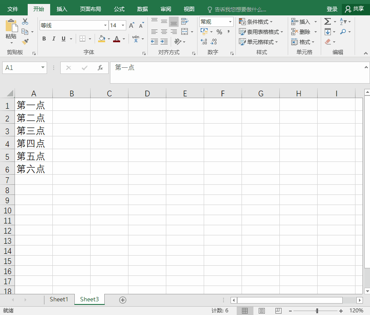This screenshot has height=315, width=370.
Task: Click the wén phonetic guide icon
Action: pyautogui.click(x=136, y=39)
